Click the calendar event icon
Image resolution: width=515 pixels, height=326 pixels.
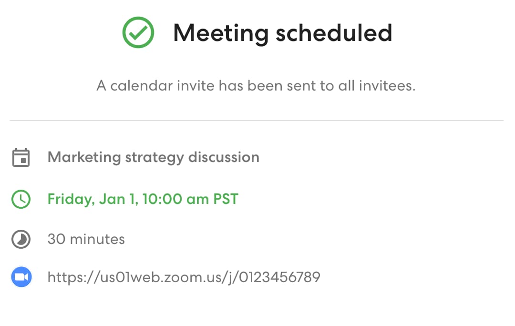(x=21, y=158)
